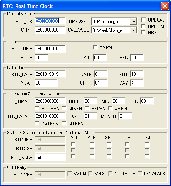Image resolution: width=171 pixels, height=186 pixels.
Task: Click the RTC_MR register field
Action: tap(50, 30)
